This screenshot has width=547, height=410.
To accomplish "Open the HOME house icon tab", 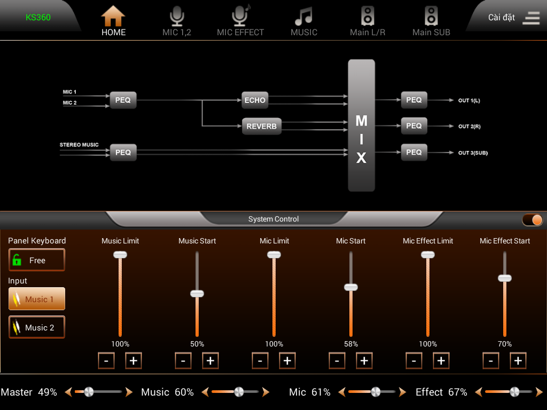I will click(x=113, y=16).
